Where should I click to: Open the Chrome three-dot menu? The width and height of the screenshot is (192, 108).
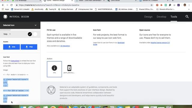189,5
